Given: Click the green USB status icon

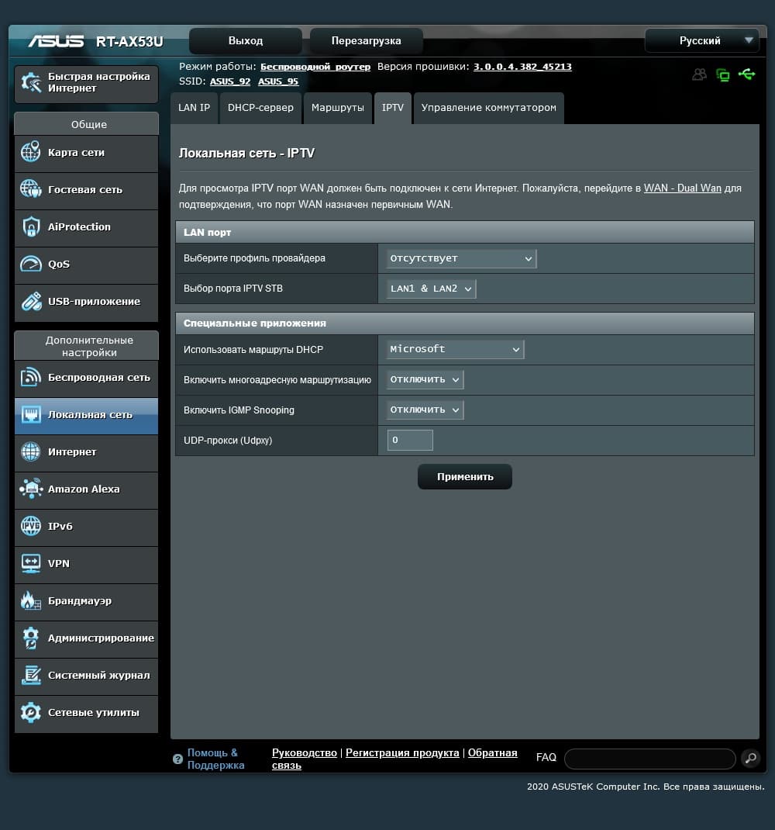Looking at the screenshot, I should pyautogui.click(x=747, y=74).
